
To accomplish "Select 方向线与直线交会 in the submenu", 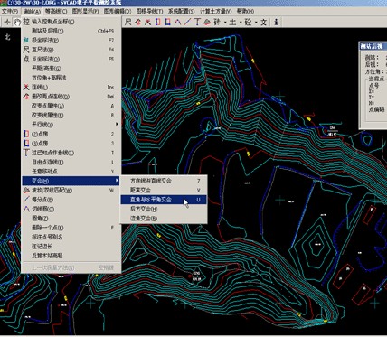I will 164,181.
